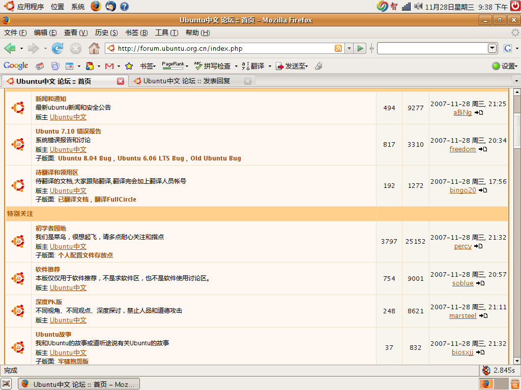Click the Google search engine icon
Viewport: 521px width, 390px height.
(x=507, y=48)
